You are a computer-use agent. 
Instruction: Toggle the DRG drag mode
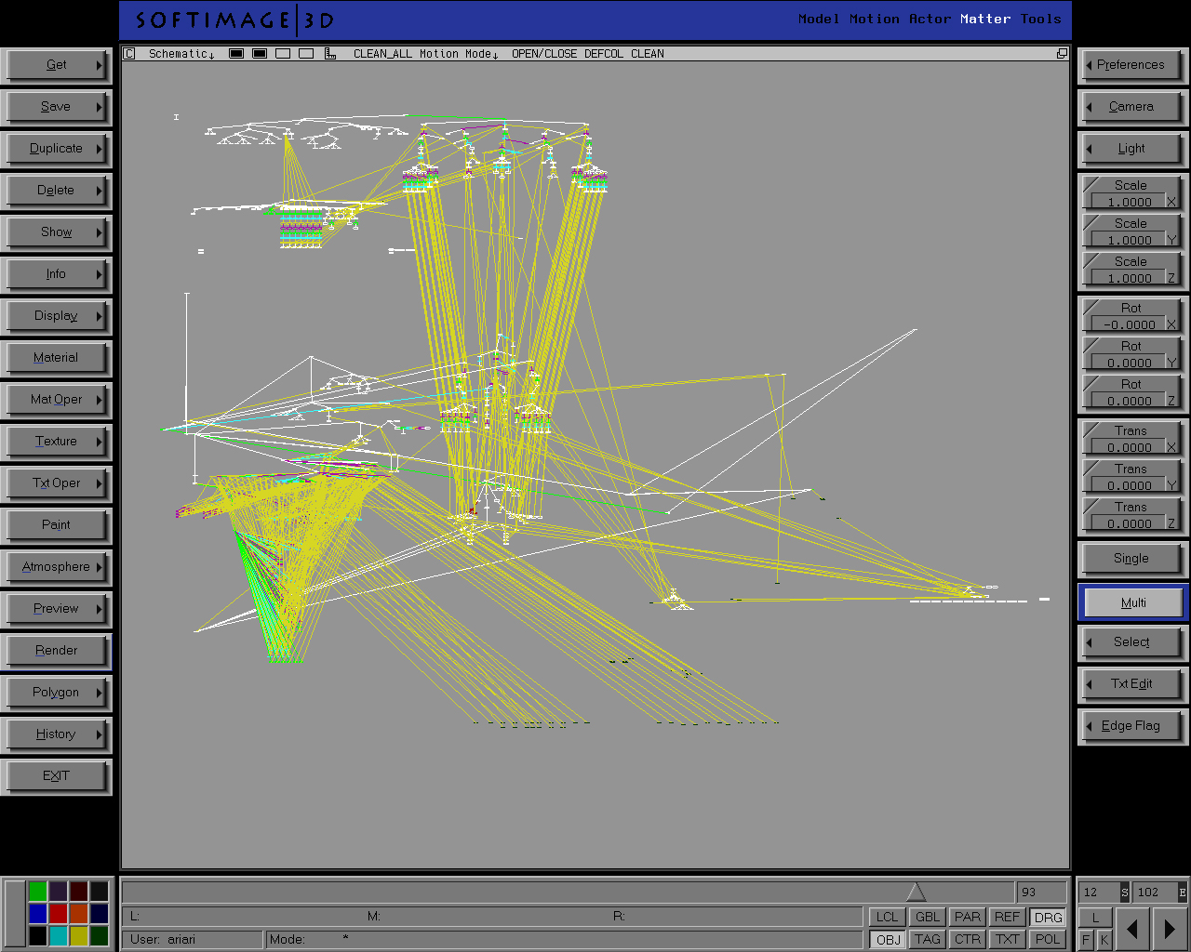click(x=1048, y=917)
